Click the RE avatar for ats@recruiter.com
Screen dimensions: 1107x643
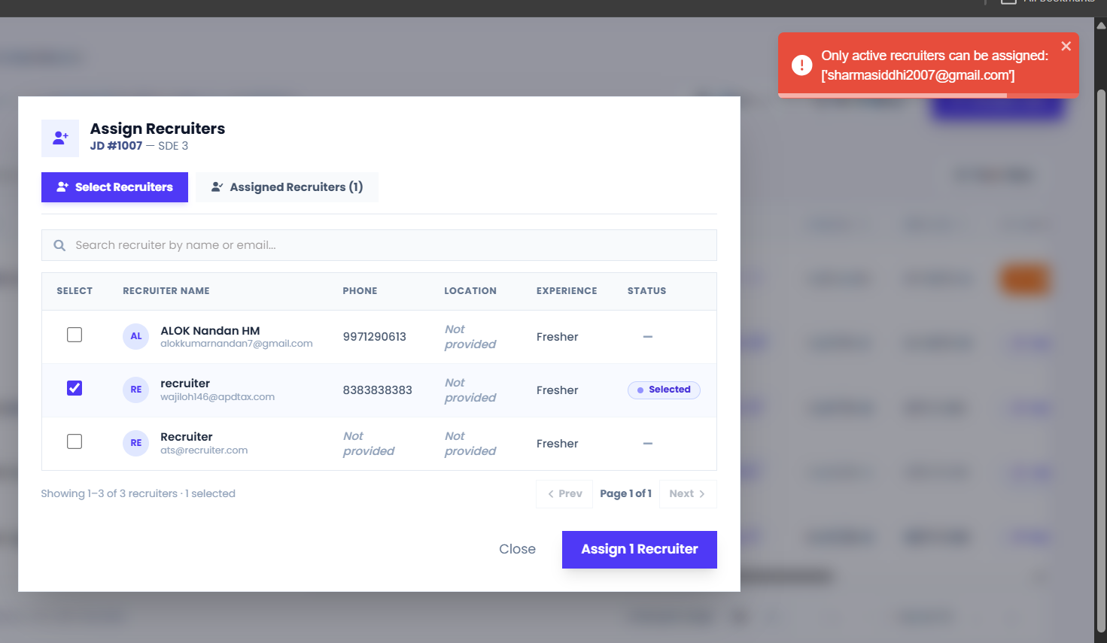pos(136,443)
